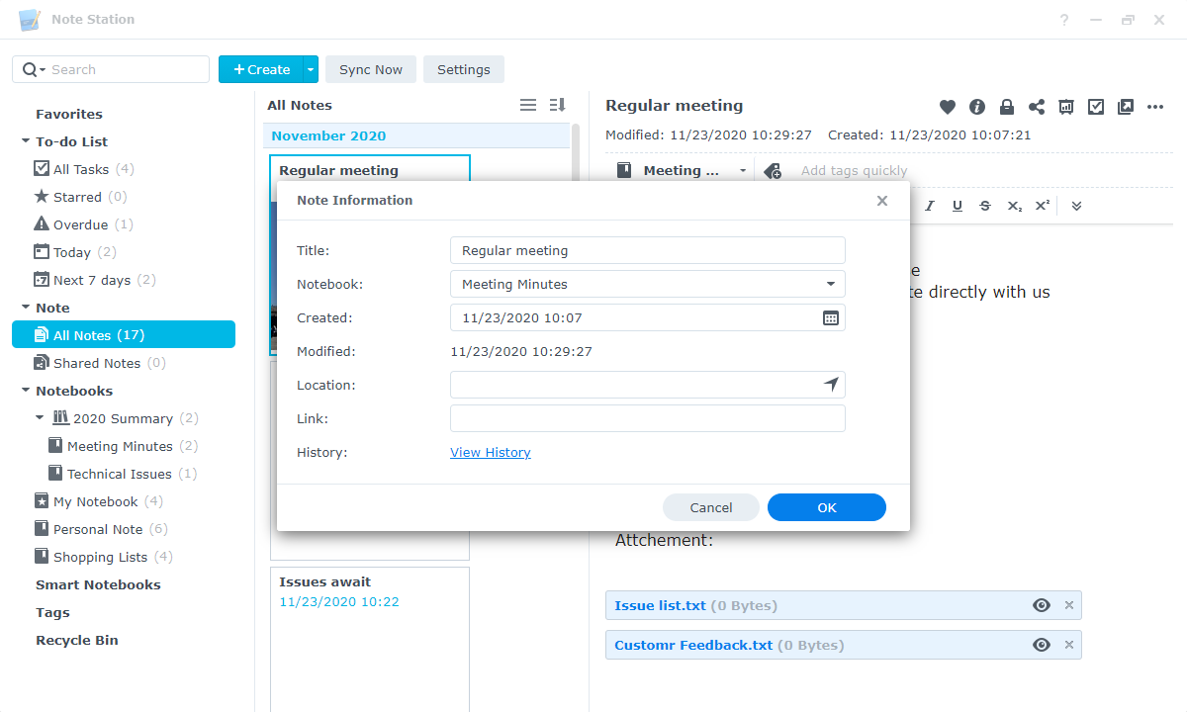
Task: Click the to-do checkbox icon in note header
Action: click(x=1096, y=107)
